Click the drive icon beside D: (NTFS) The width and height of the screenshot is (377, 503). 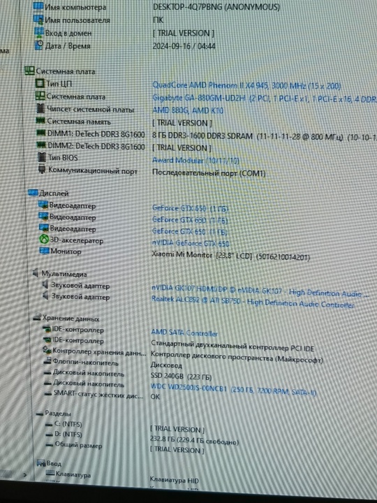pos(50,435)
